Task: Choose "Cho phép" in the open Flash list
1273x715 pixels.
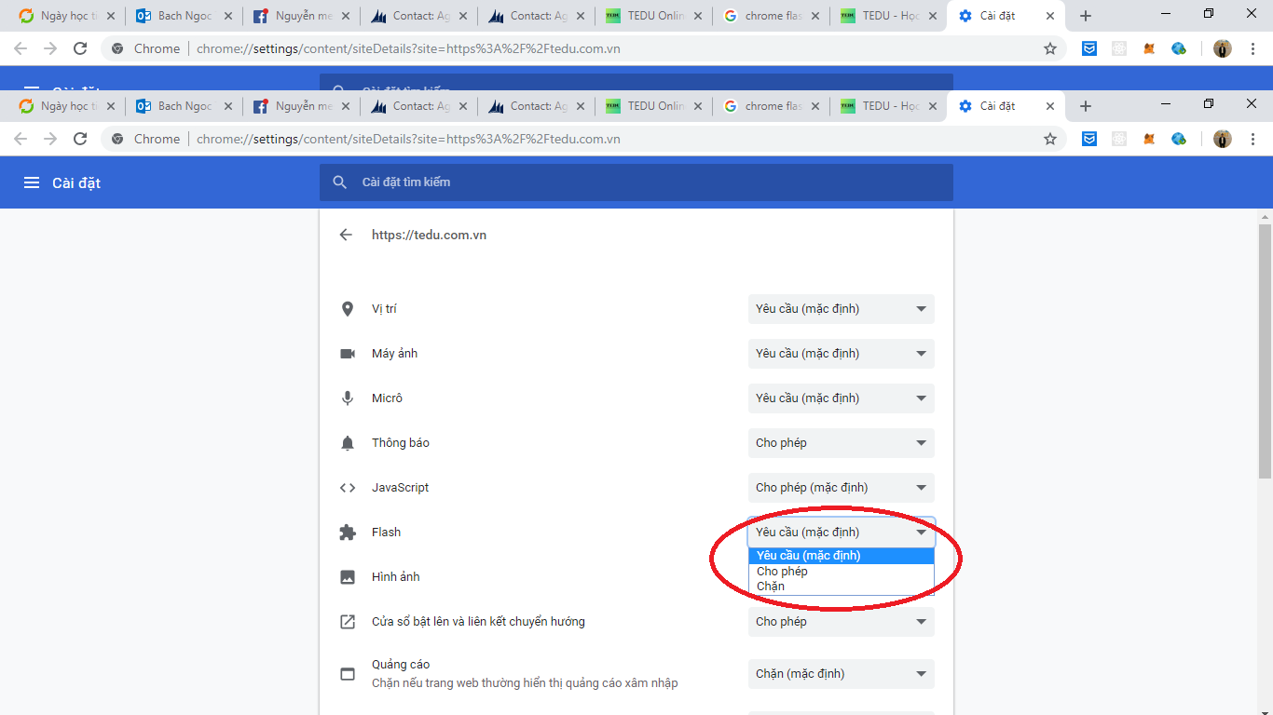Action: pyautogui.click(x=783, y=572)
